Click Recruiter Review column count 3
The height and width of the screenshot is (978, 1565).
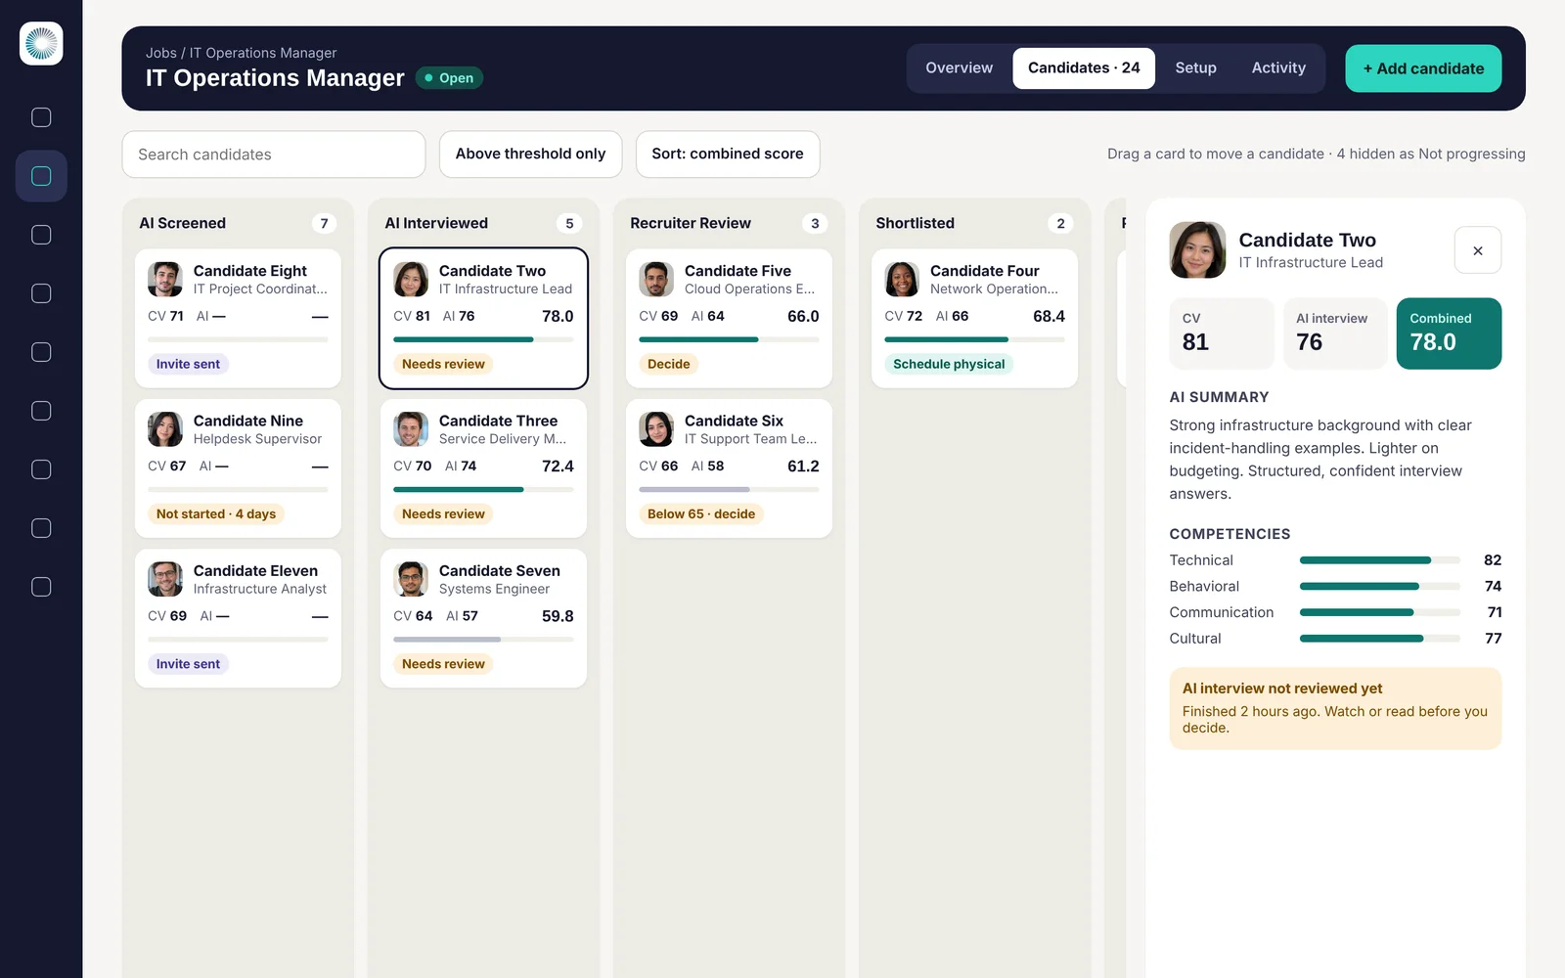pyautogui.click(x=815, y=223)
